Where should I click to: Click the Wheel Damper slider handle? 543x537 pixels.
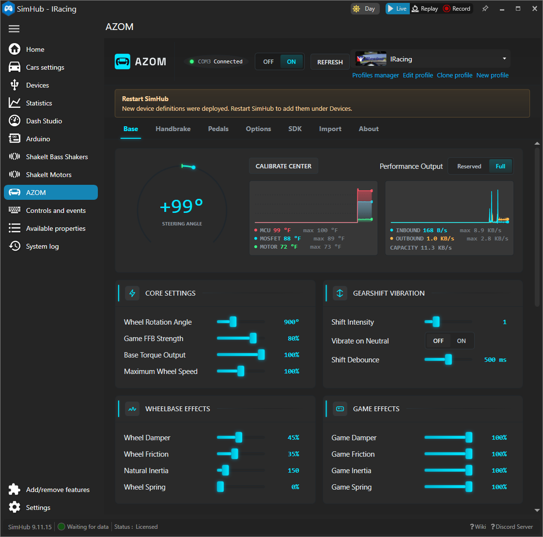tap(239, 437)
